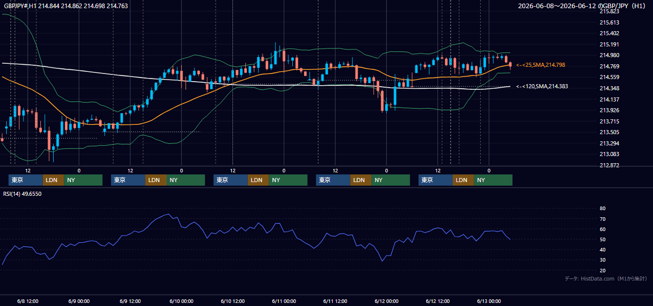Screen dimensions: 653x306
Task: Click price axis value 215.823
Action: (609, 11)
